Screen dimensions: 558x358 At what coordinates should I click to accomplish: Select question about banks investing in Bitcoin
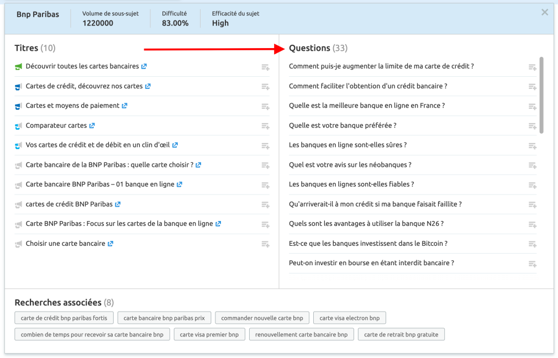pyautogui.click(x=369, y=244)
